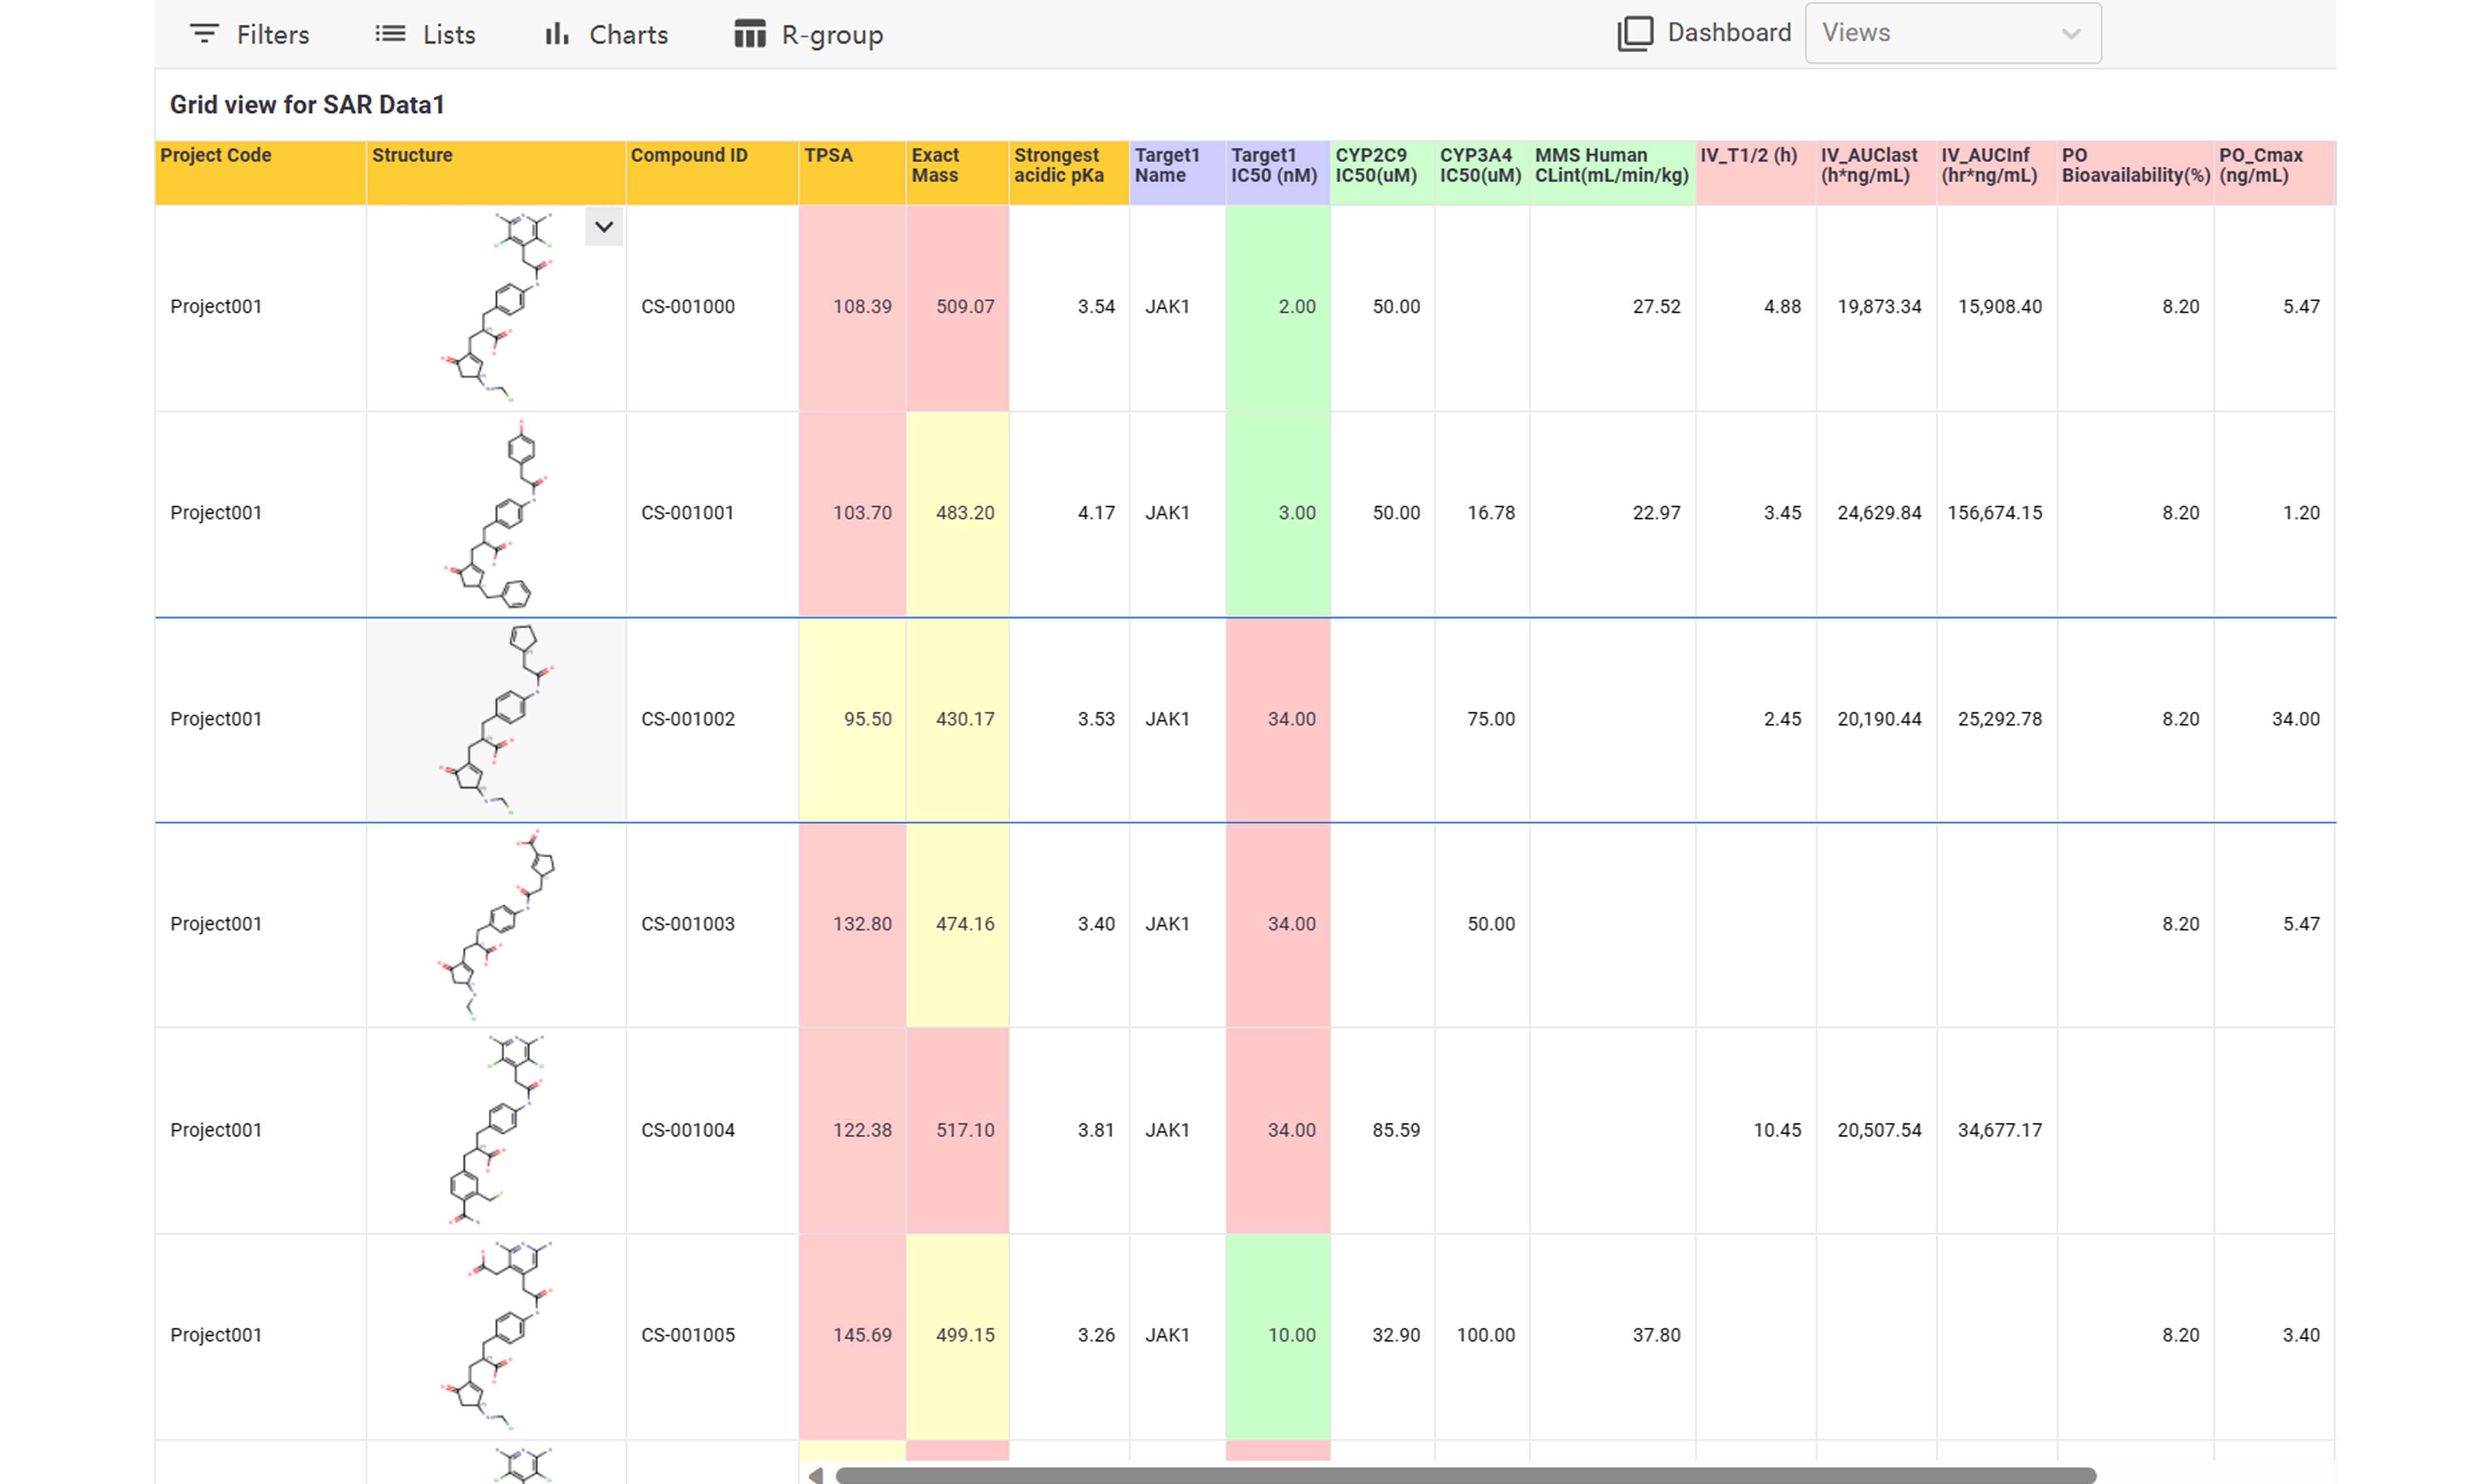Select the structure thumbnail of CS-001002

[x=496, y=719]
